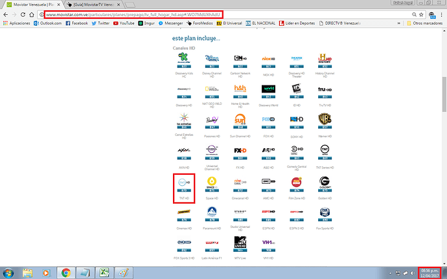
Task: Click the Sun Channel HD logo
Action: pyautogui.click(x=240, y=119)
